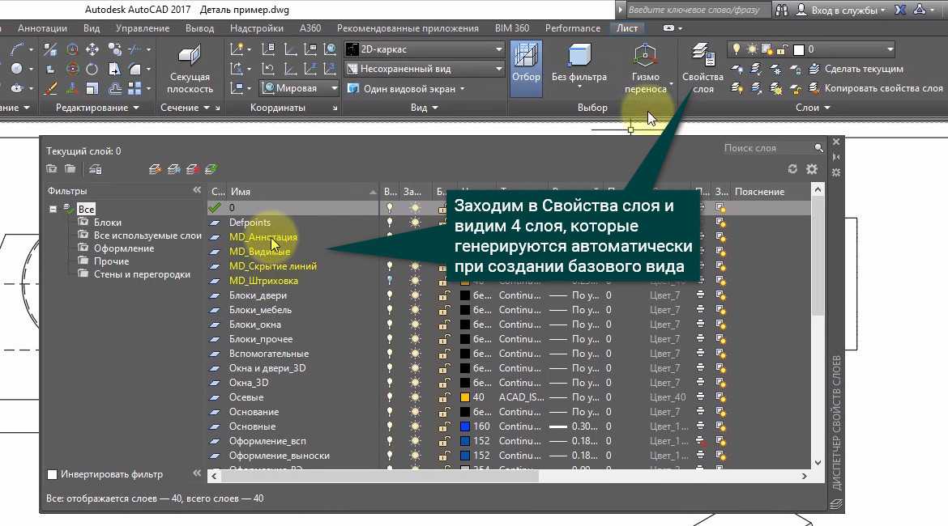Open the Layer States Manager icon
The height and width of the screenshot is (526, 948).
tap(96, 169)
